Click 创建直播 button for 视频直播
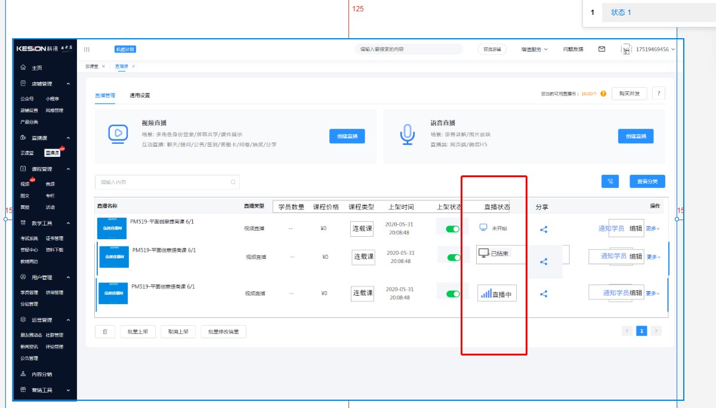Screen dimensions: 716x408 point(347,136)
